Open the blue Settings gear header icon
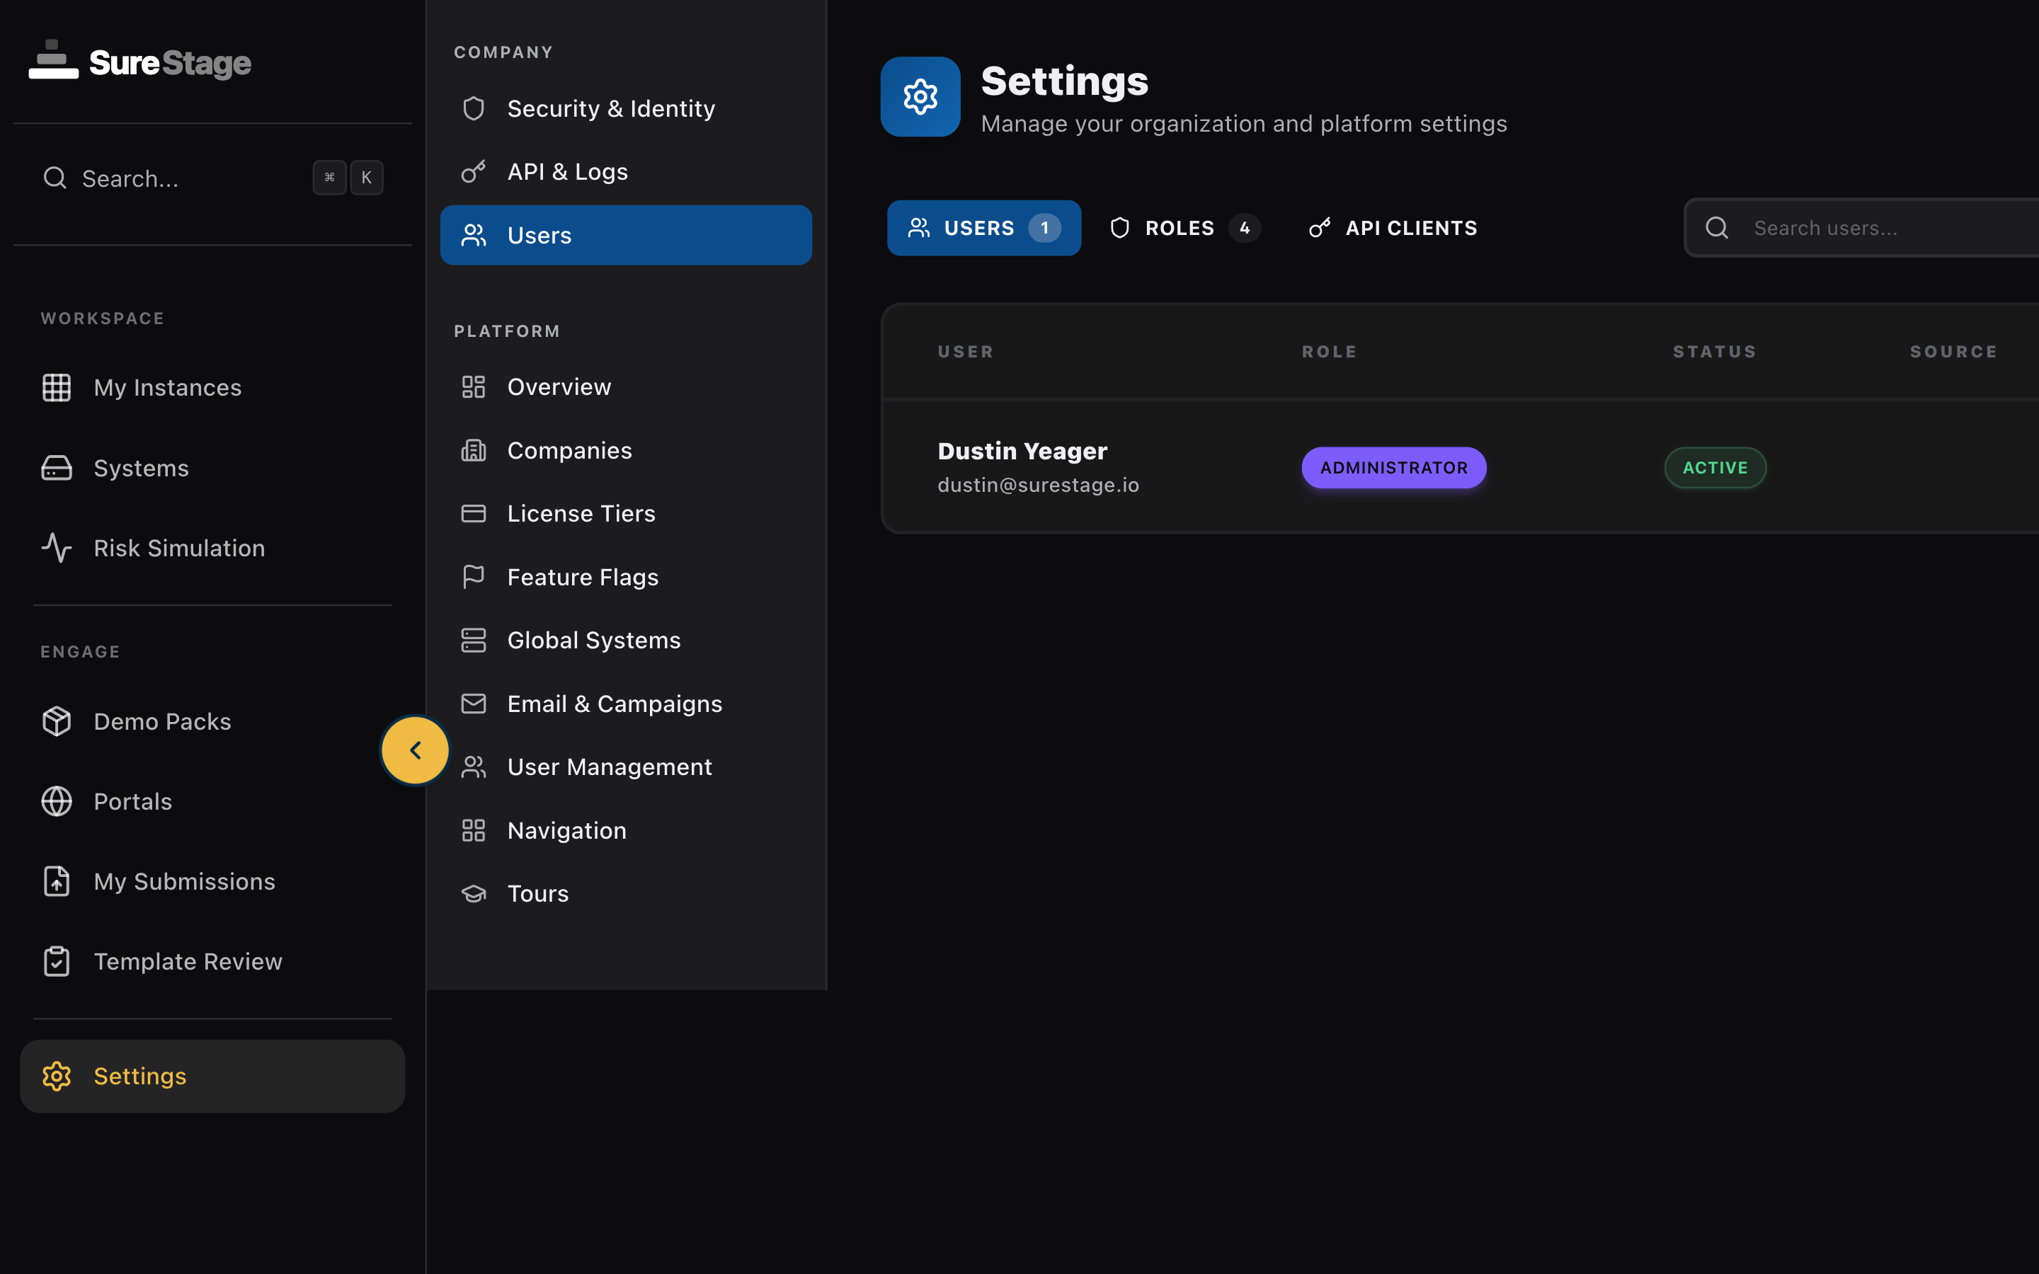This screenshot has width=2039, height=1274. click(x=919, y=96)
